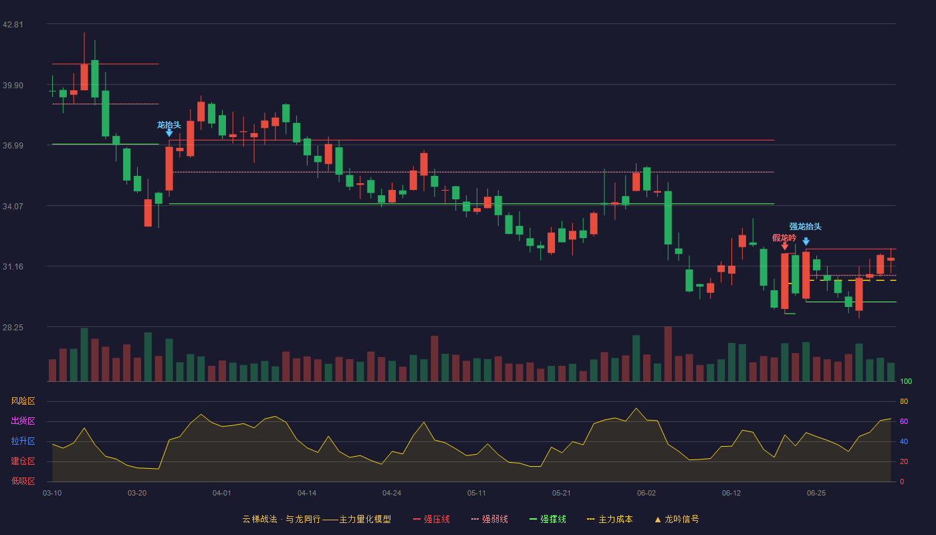Toggle the 主力成本 legend entry

610,519
